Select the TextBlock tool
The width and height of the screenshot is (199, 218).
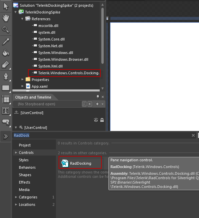click(x=6, y=111)
